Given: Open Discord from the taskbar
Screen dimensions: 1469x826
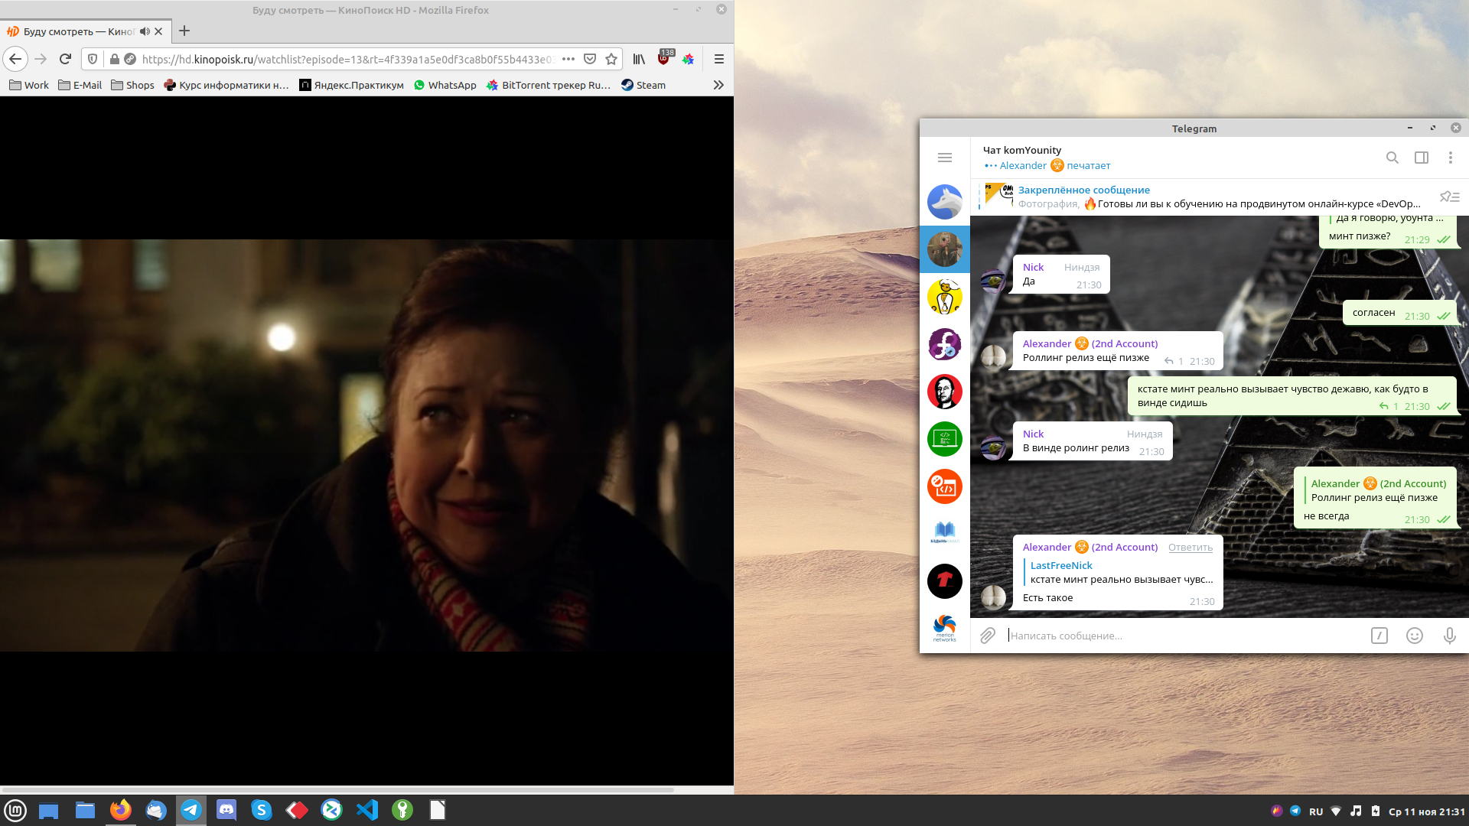Looking at the screenshot, I should pos(226,810).
